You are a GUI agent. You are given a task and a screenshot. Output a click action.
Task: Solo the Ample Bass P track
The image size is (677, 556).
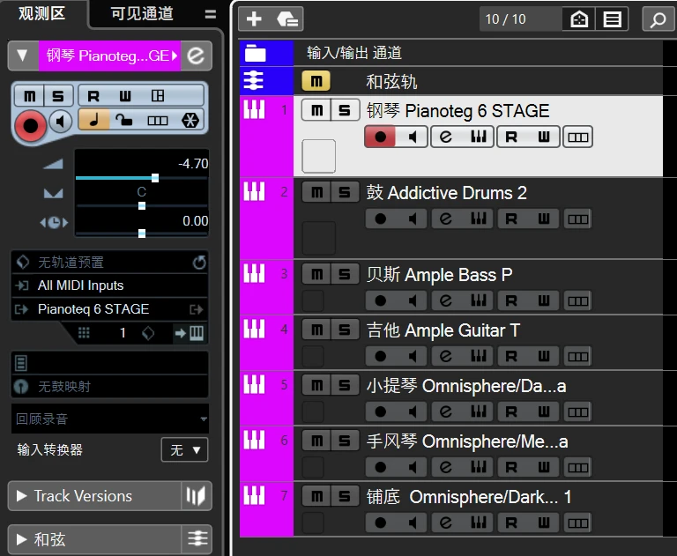click(x=345, y=274)
